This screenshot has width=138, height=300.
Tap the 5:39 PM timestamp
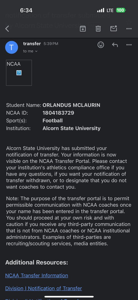[51, 44]
